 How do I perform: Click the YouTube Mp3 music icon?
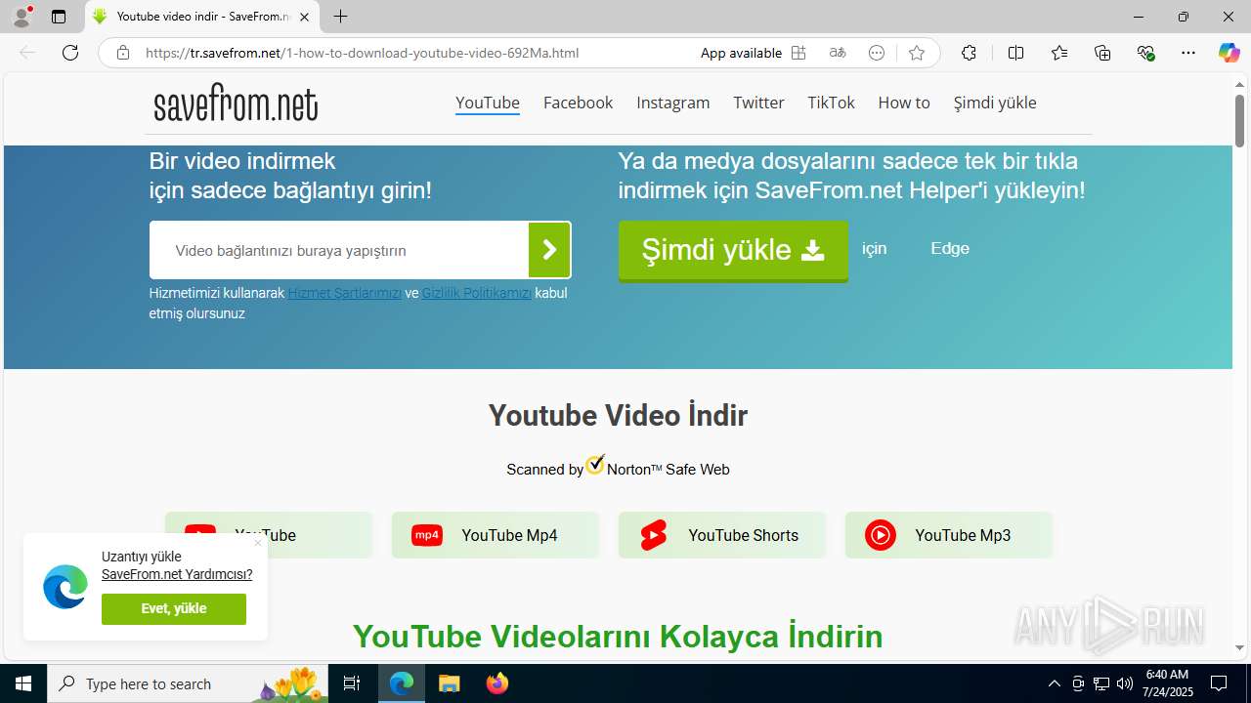[881, 535]
